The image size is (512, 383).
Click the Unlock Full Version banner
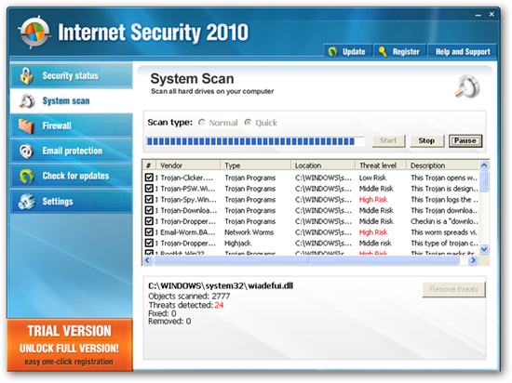(70, 345)
